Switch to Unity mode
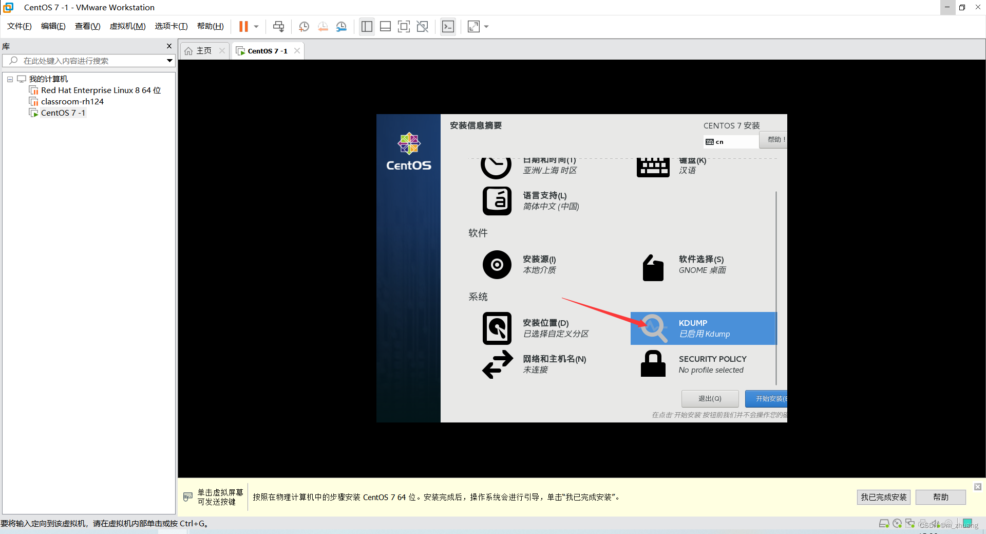The height and width of the screenshot is (534, 986). 423,26
